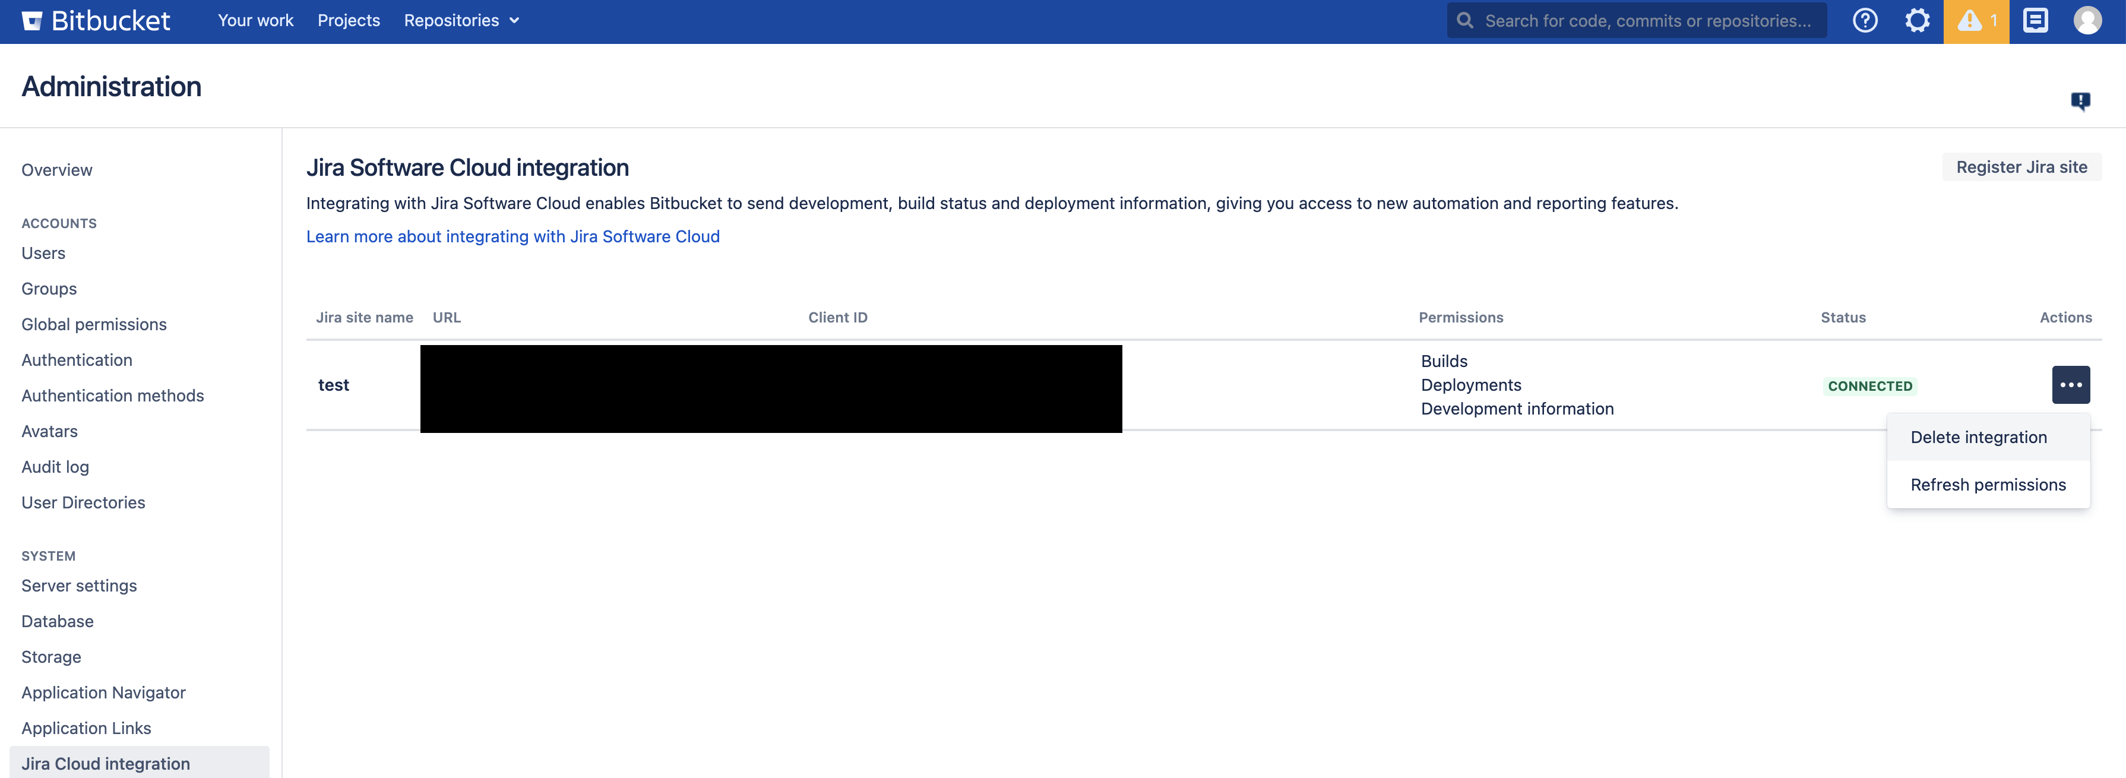
Task: Focus the code search input field
Action: (1647, 21)
